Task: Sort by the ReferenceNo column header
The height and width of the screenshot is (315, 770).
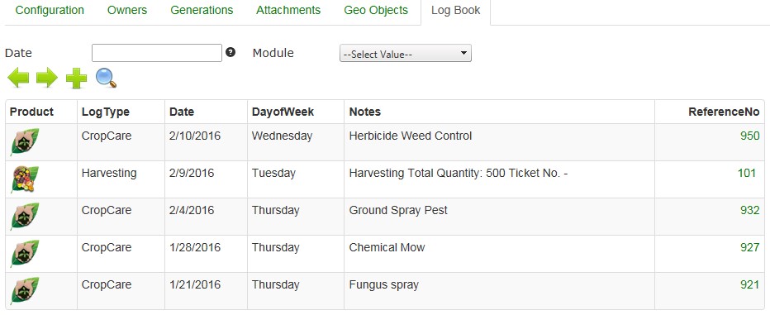Action: point(724,112)
